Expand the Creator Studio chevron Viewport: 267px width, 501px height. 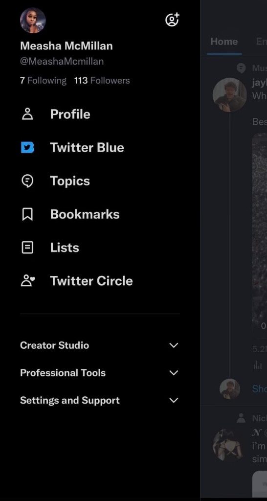click(174, 345)
